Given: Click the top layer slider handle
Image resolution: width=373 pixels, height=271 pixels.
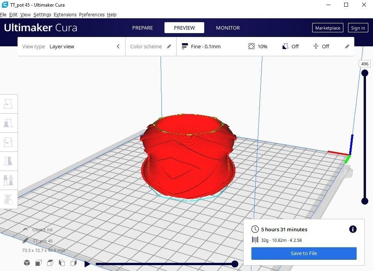Looking at the screenshot, I should (365, 73).
